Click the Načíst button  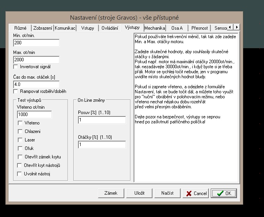(x=168, y=193)
